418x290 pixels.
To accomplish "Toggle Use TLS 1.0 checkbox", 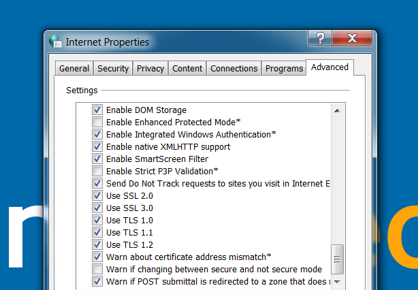I will (97, 220).
